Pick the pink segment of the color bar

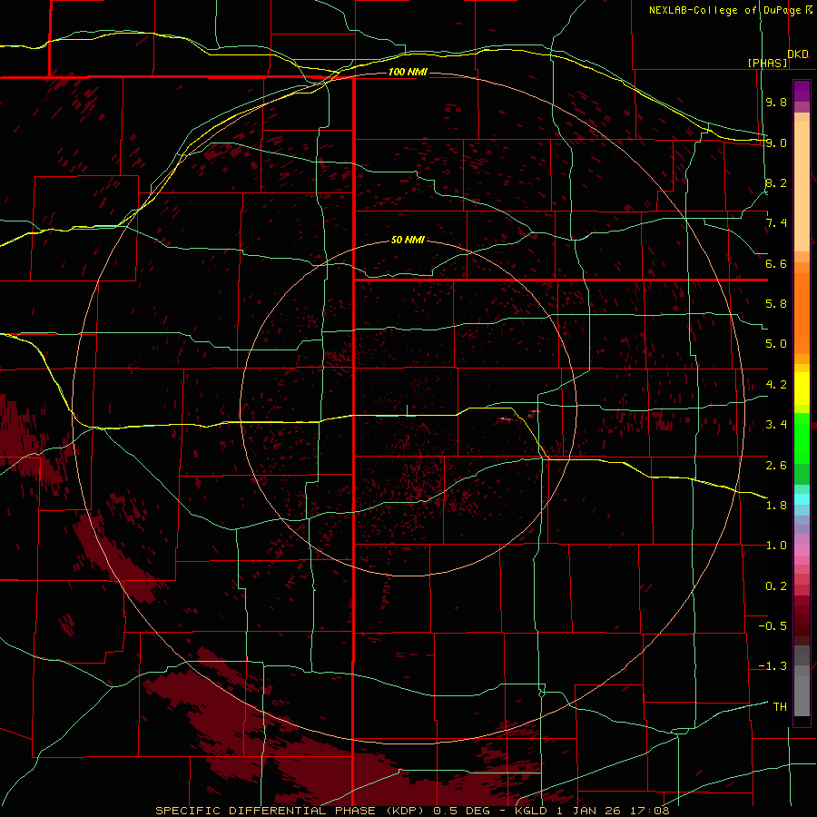click(802, 550)
